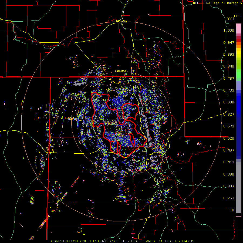The height and width of the screenshot is (243, 243).
Task: Pick the olive-green swatch beside 0.840
Action: coord(238,65)
